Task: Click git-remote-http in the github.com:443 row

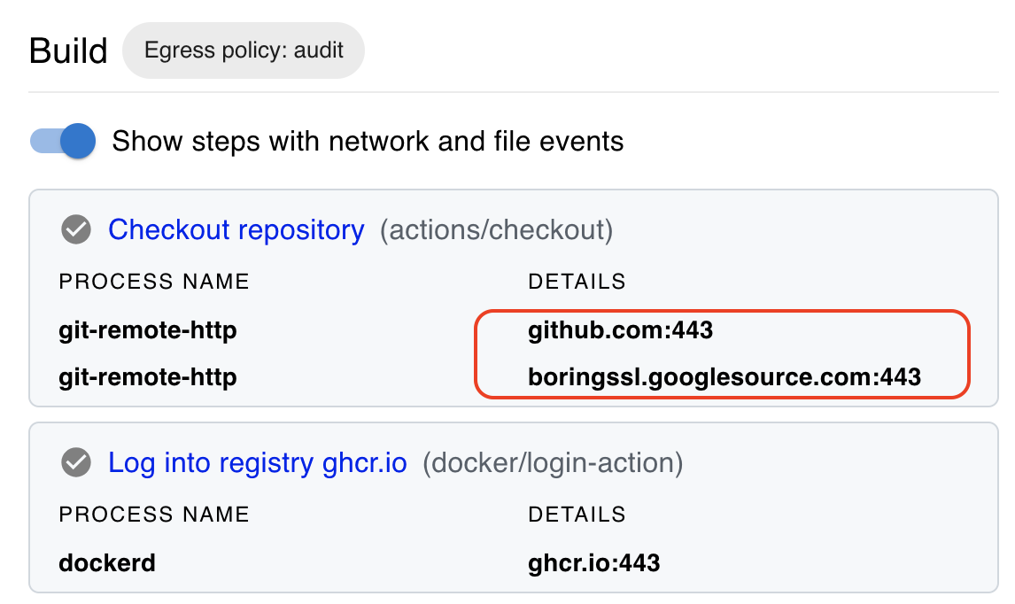Action: (148, 330)
